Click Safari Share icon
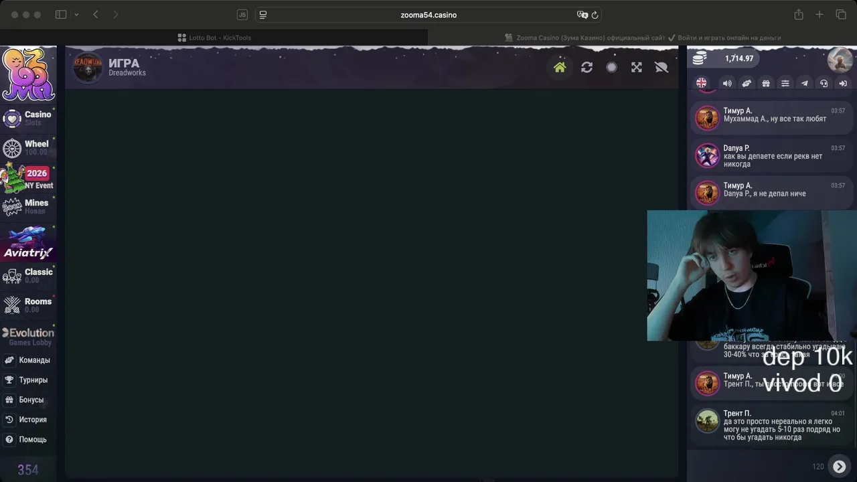Viewport: 857px width, 482px height. coord(799,15)
